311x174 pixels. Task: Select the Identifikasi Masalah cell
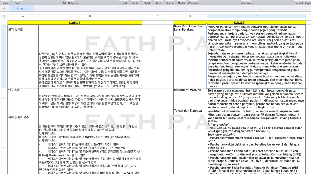pyautogui.click(x=190, y=90)
